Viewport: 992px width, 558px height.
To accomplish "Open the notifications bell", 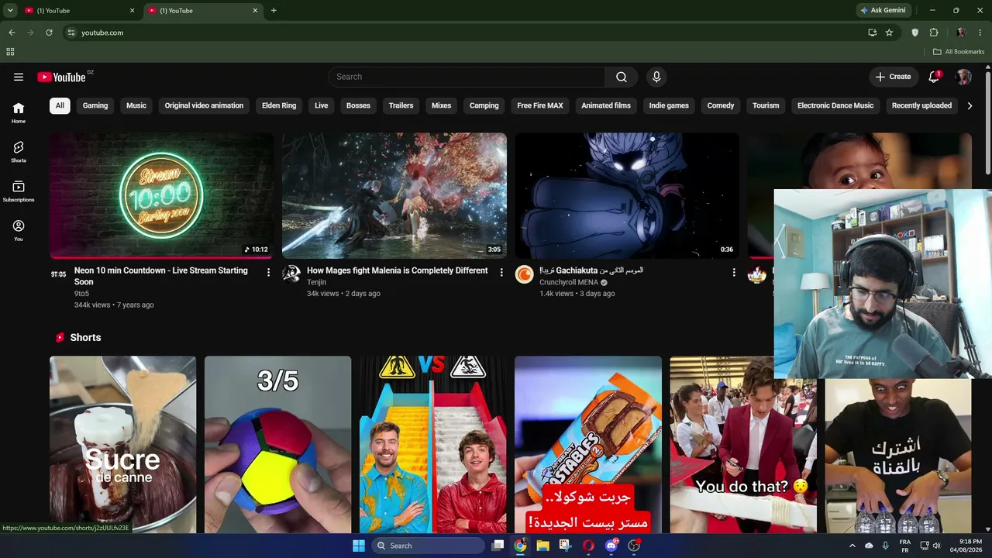I will [934, 77].
